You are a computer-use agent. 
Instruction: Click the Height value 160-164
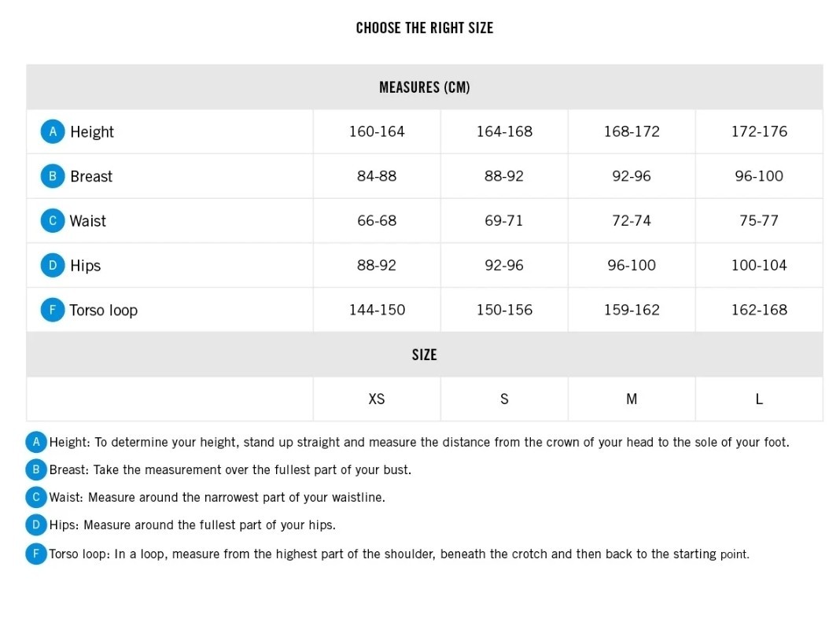377,131
